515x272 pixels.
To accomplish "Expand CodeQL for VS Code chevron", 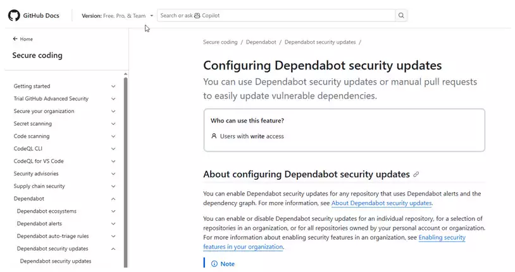I will [x=113, y=161].
